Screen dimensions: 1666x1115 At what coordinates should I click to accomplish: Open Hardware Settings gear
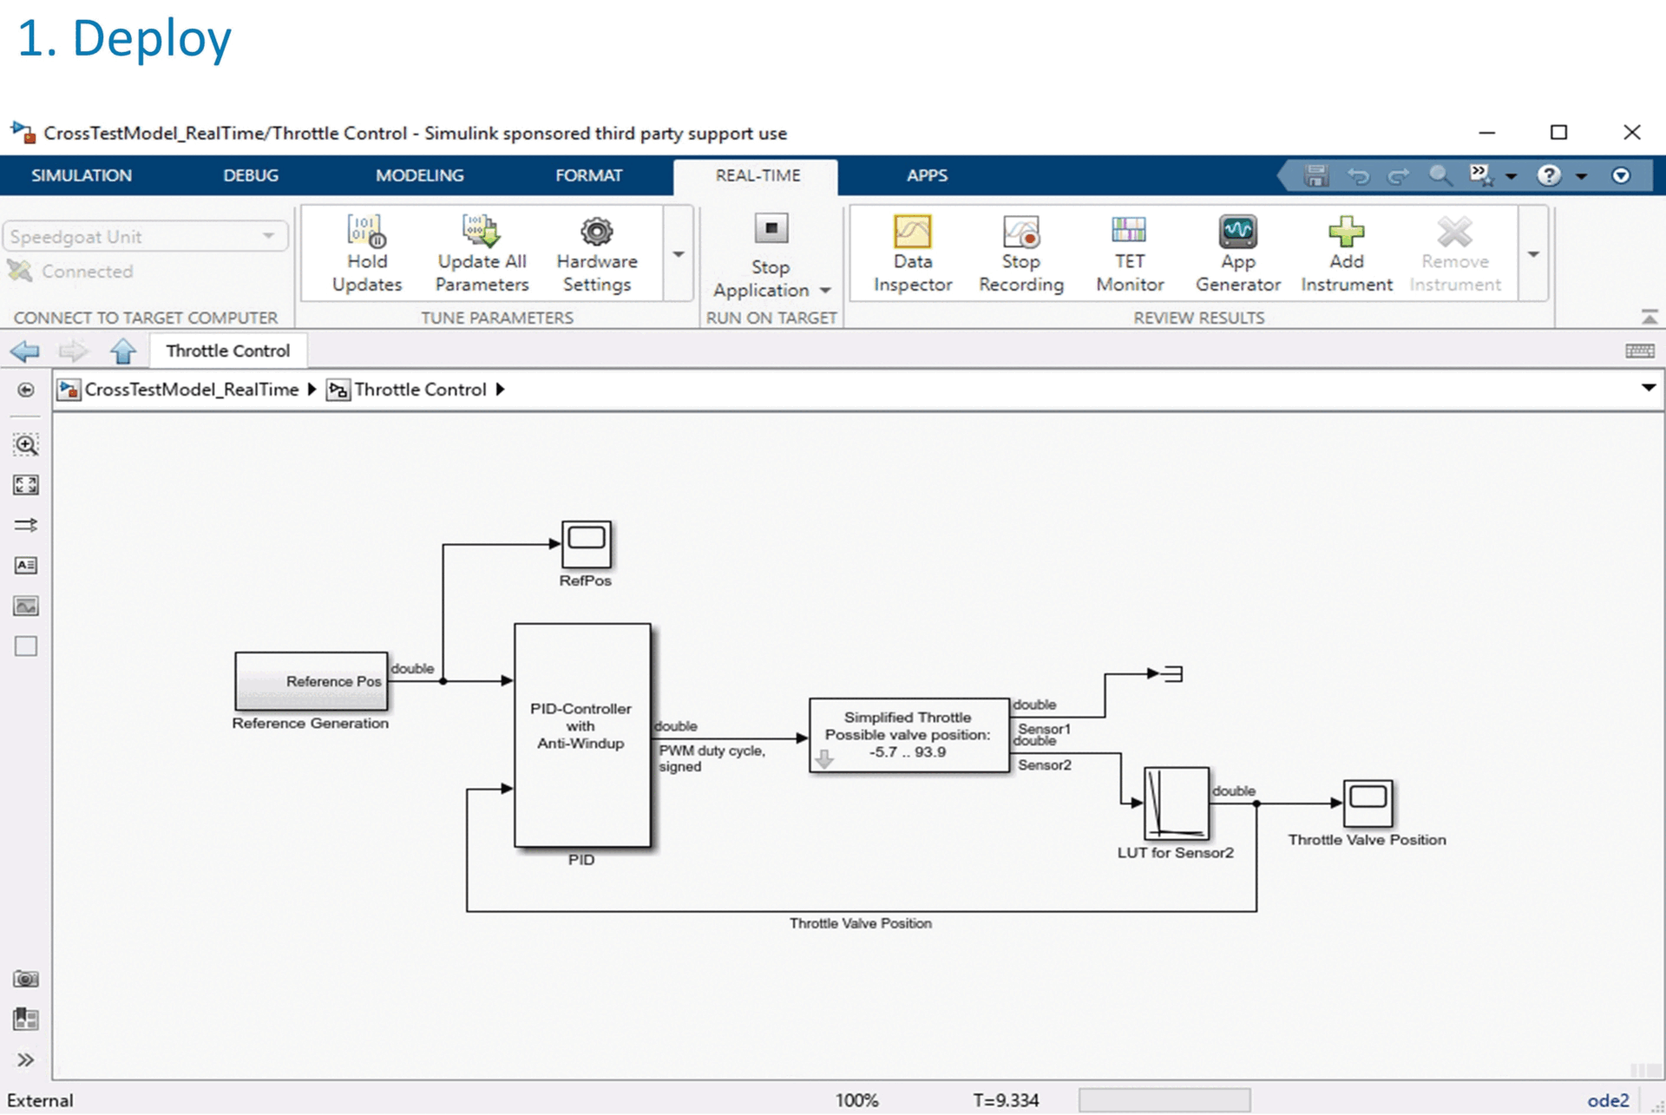click(x=596, y=232)
